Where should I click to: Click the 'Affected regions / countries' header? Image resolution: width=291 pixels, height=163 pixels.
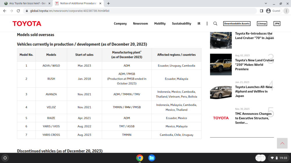point(177,55)
